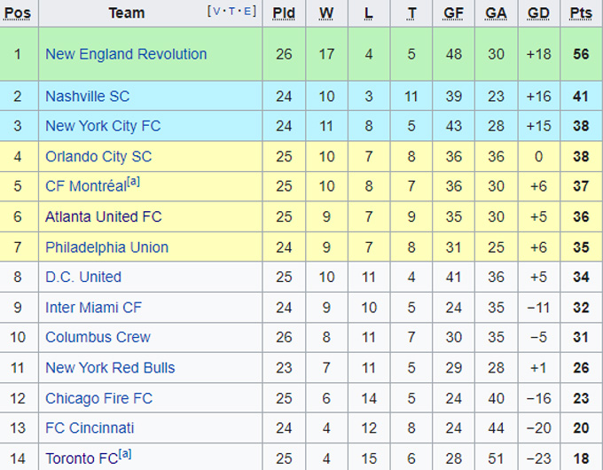
Task: Select the Chicago Fire FC link
Action: [98, 398]
